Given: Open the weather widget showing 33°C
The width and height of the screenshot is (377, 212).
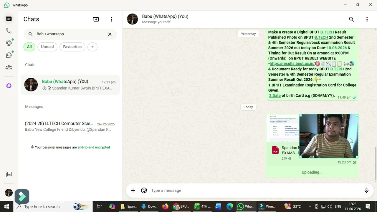Looking at the screenshot, I should [x=293, y=207].
